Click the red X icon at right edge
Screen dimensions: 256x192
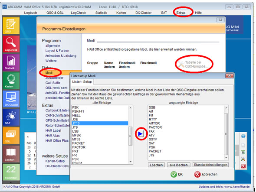pos(243,166)
